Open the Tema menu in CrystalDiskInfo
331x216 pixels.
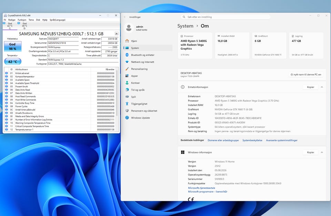(x=31, y=20)
